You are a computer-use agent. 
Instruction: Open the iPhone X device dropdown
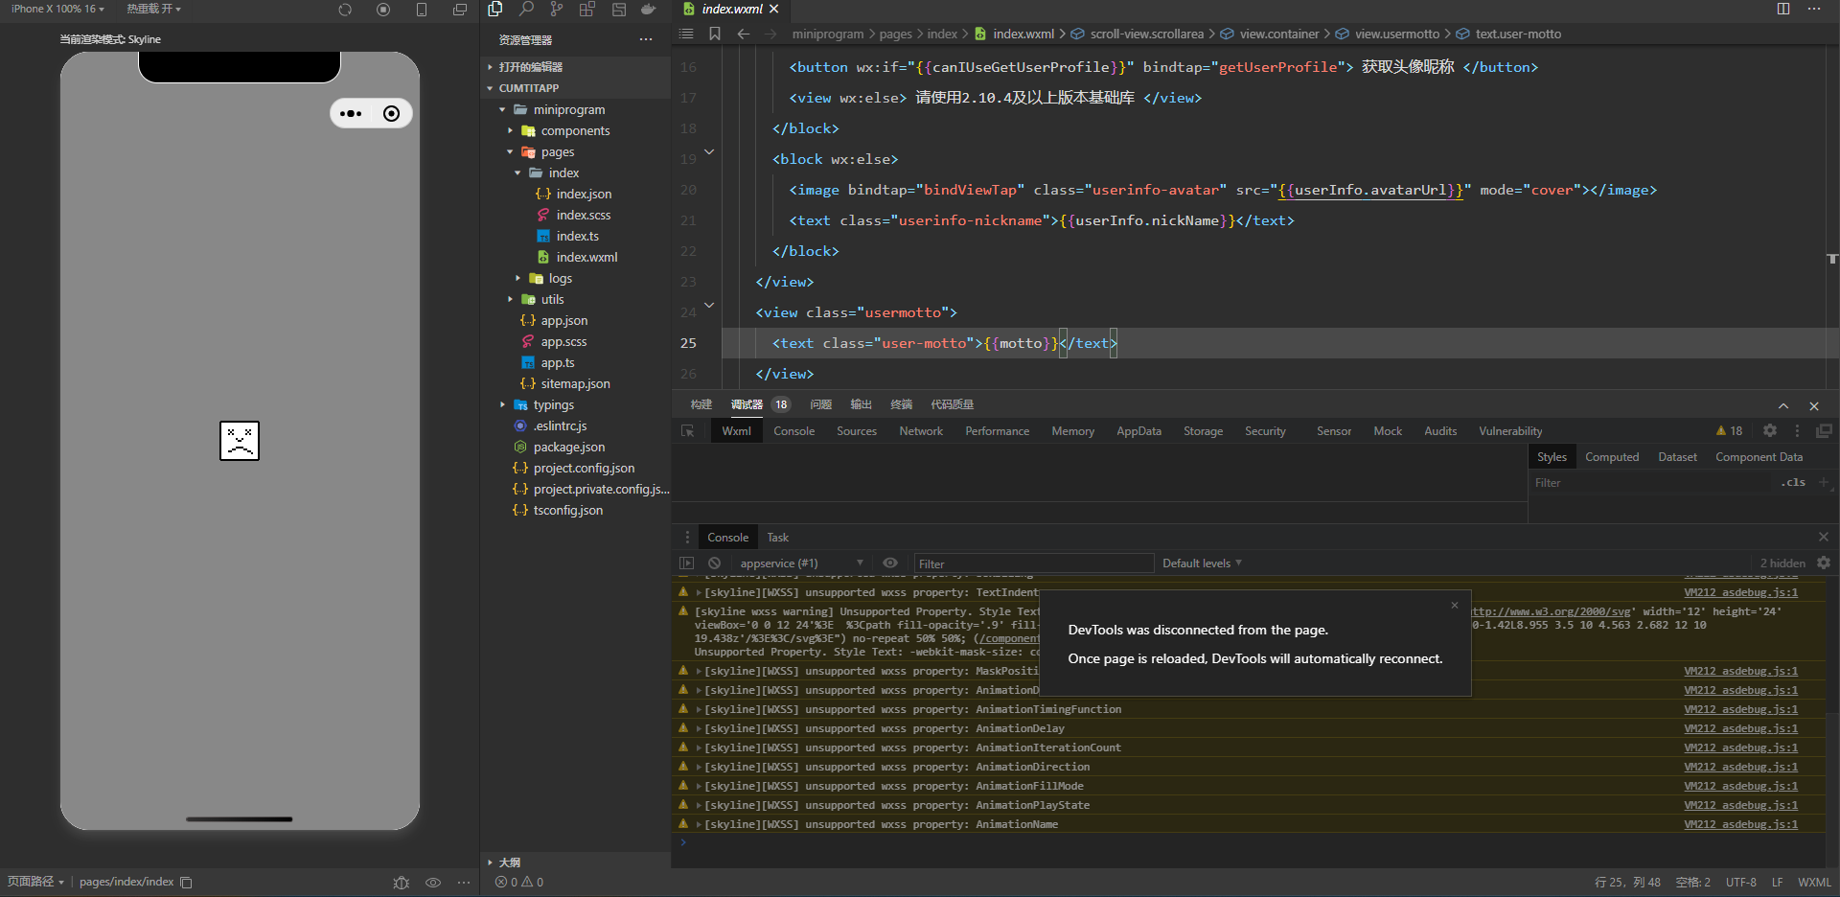pos(57,9)
